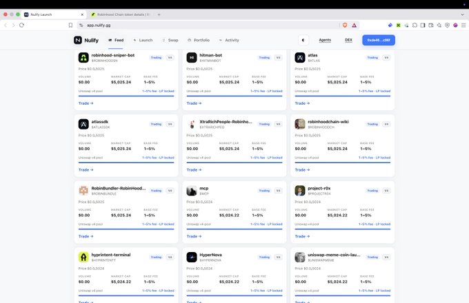The width and height of the screenshot is (469, 303).
Task: Click the V4 badge on HyperNova card
Action: [x=278, y=258]
